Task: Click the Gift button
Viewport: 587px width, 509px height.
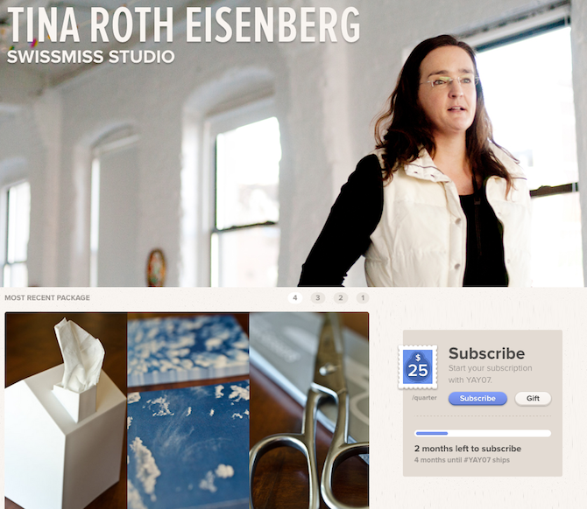Action: click(533, 399)
